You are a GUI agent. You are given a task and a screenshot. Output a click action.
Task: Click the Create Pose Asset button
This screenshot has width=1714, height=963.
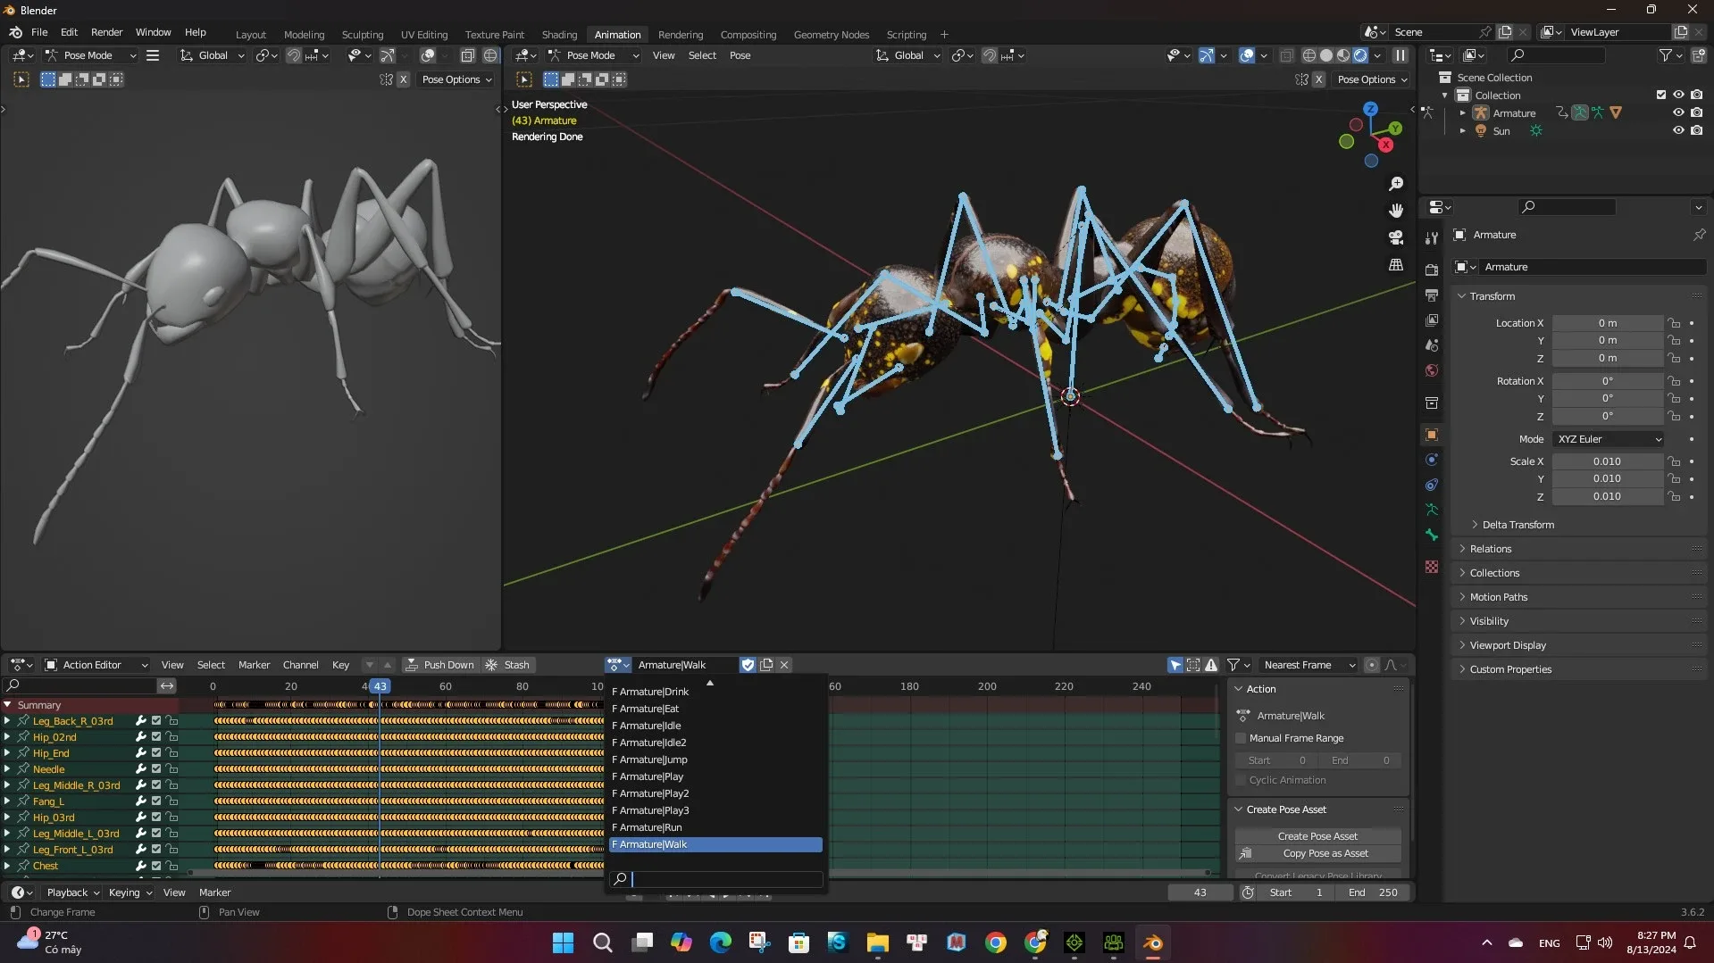[x=1317, y=836]
